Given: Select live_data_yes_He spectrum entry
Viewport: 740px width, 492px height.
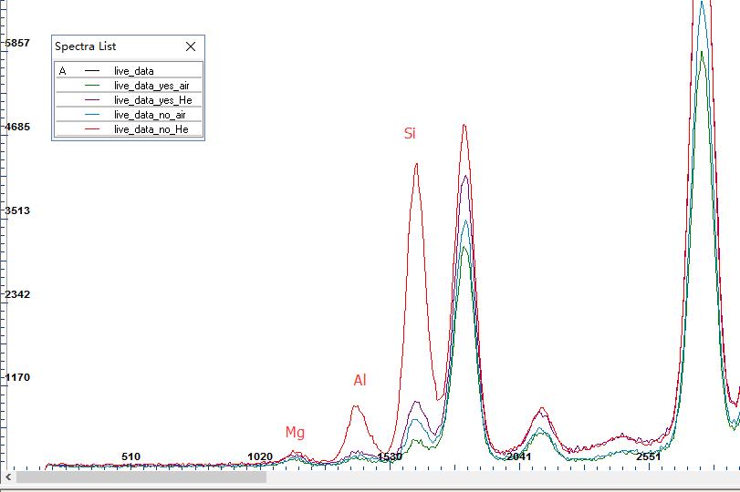Looking at the screenshot, I should [x=152, y=99].
